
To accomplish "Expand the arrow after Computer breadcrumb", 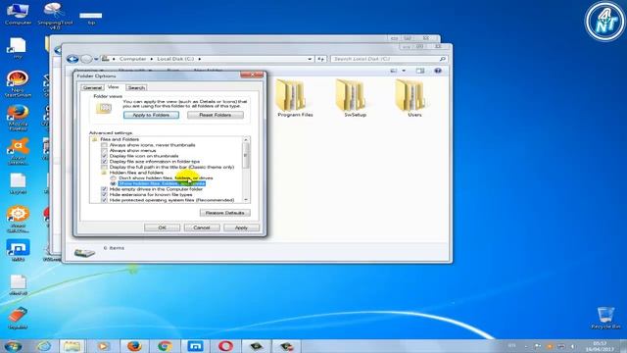I will point(152,59).
